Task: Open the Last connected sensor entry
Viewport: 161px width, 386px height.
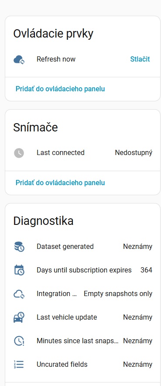Action: tap(82, 153)
